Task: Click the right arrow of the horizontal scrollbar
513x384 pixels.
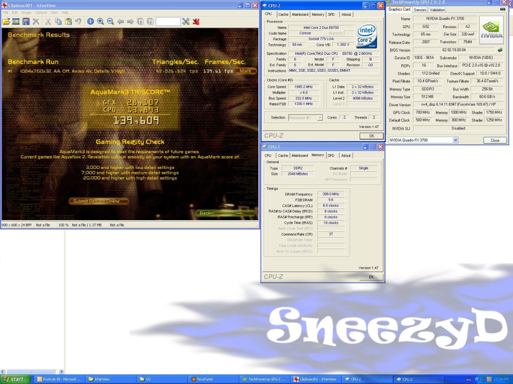Action: (x=61, y=372)
